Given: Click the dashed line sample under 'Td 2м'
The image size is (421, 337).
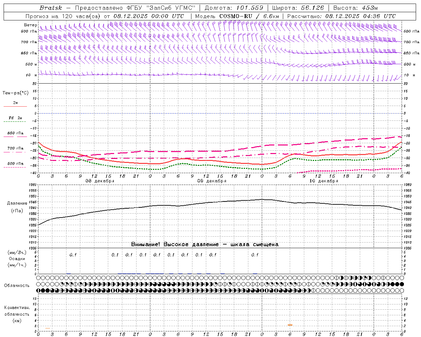Looking at the screenshot, I should point(14,121).
